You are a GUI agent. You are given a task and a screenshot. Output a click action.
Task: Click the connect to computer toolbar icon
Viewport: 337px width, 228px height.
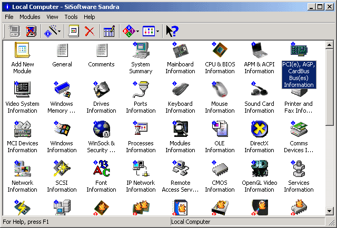[x=14, y=31]
